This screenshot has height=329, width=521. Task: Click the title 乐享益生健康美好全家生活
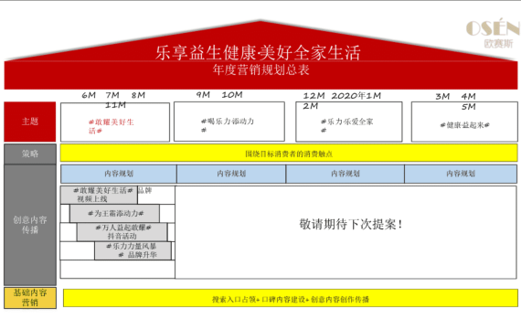(258, 53)
